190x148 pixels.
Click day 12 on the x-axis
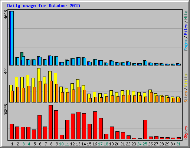72,144
